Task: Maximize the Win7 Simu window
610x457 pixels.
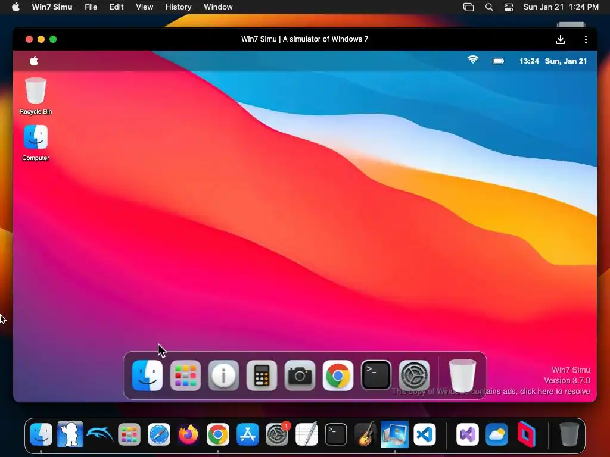Action: click(x=53, y=39)
